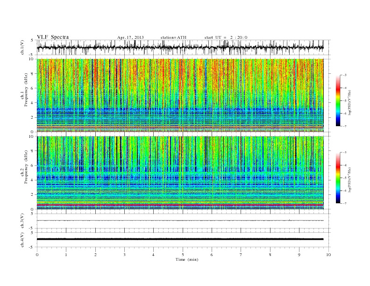Click the time axis tick label "2"
370x286 pixels.
[95, 255]
